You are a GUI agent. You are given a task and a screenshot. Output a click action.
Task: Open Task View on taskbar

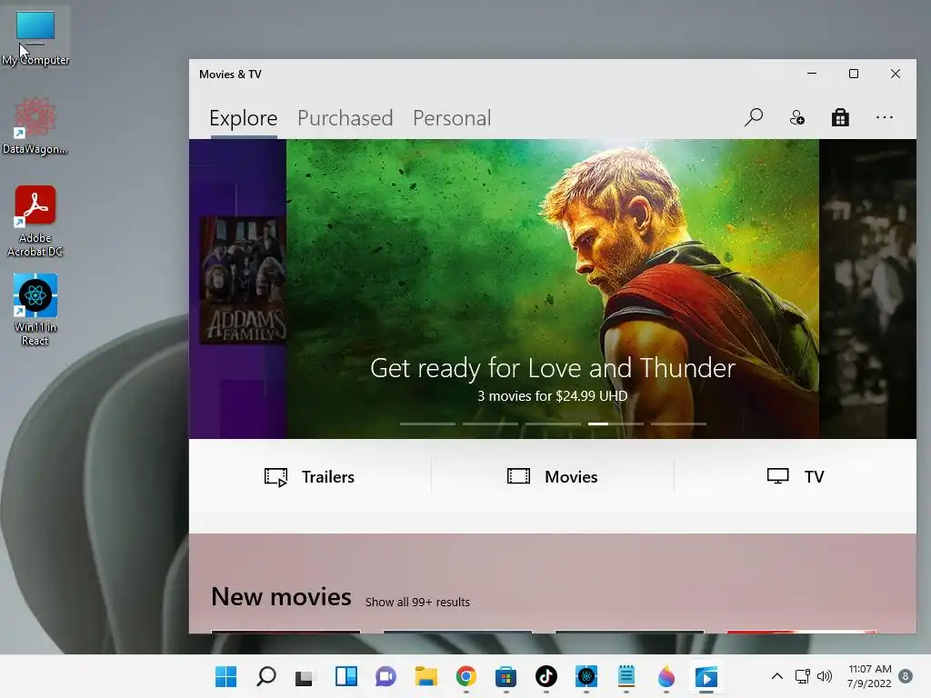305,676
